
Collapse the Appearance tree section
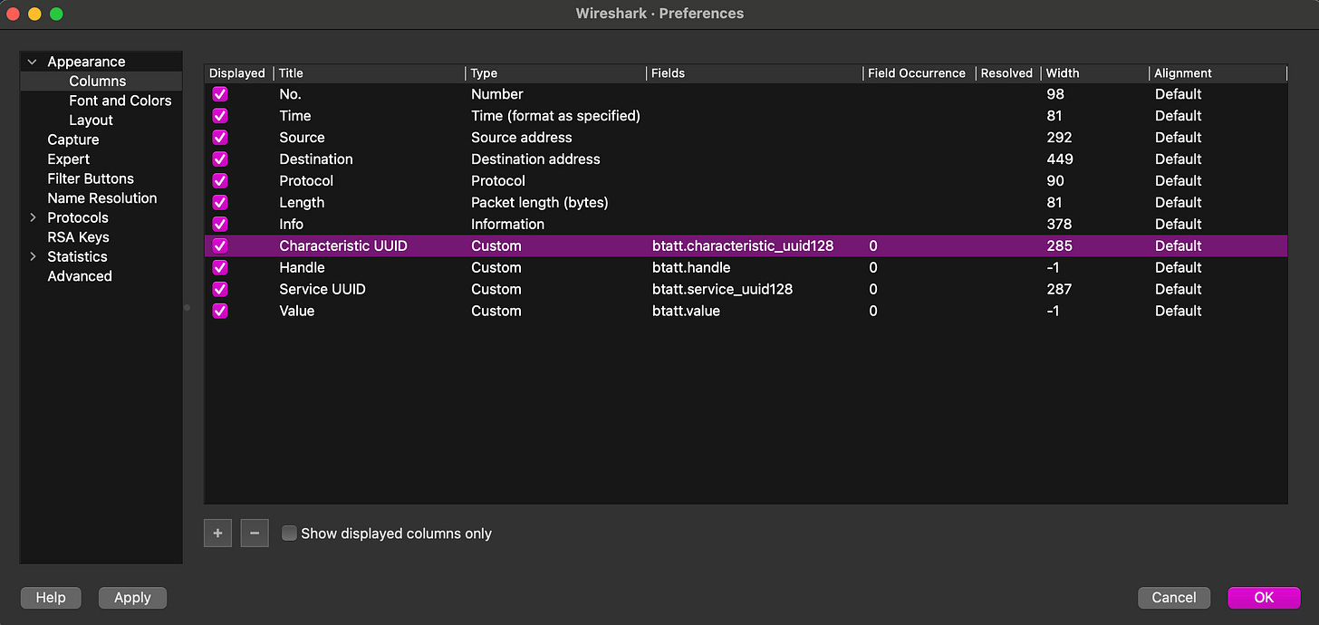pyautogui.click(x=33, y=62)
